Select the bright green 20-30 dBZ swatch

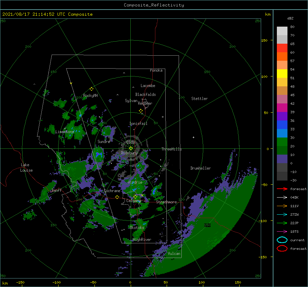coord(282,142)
